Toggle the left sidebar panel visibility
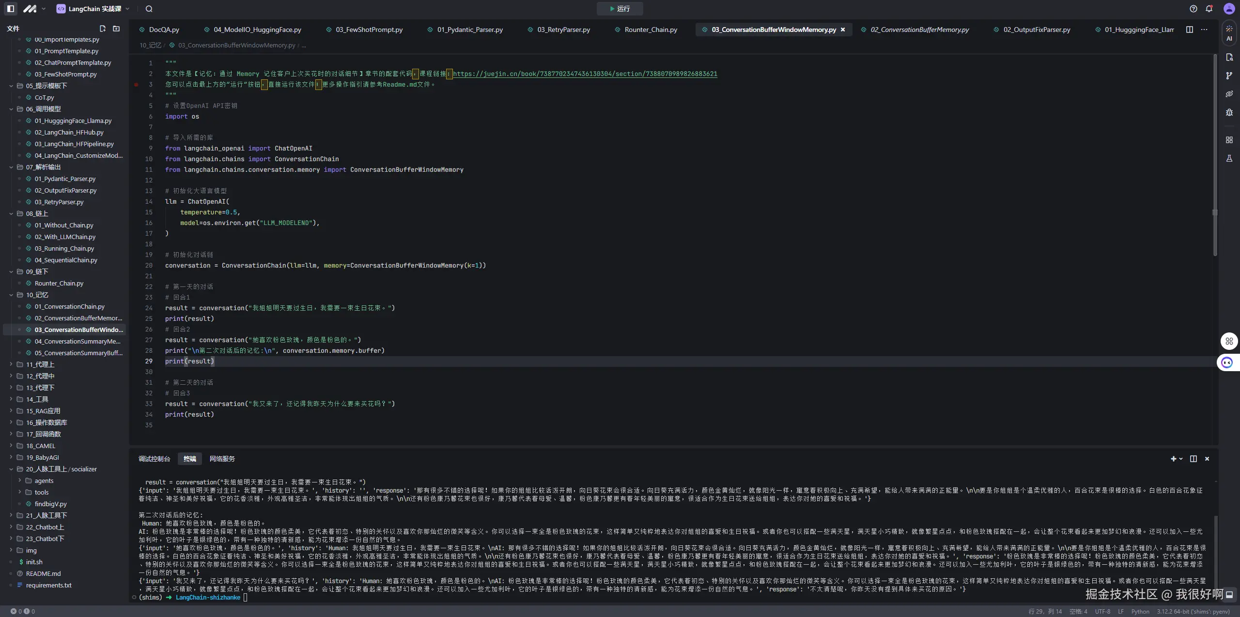 tap(11, 9)
